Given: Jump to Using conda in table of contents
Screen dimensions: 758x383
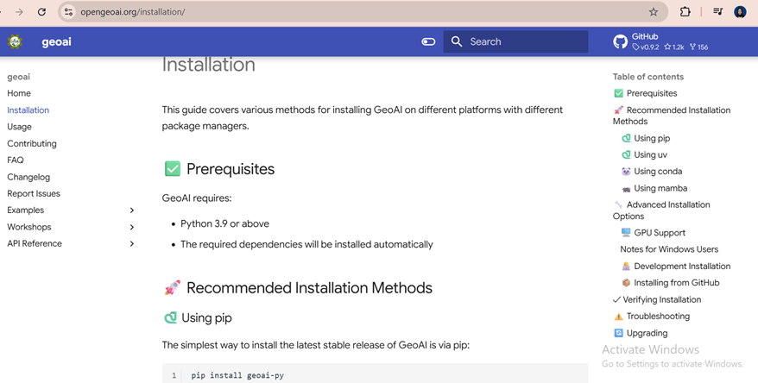Looking at the screenshot, I should click(x=658, y=172).
